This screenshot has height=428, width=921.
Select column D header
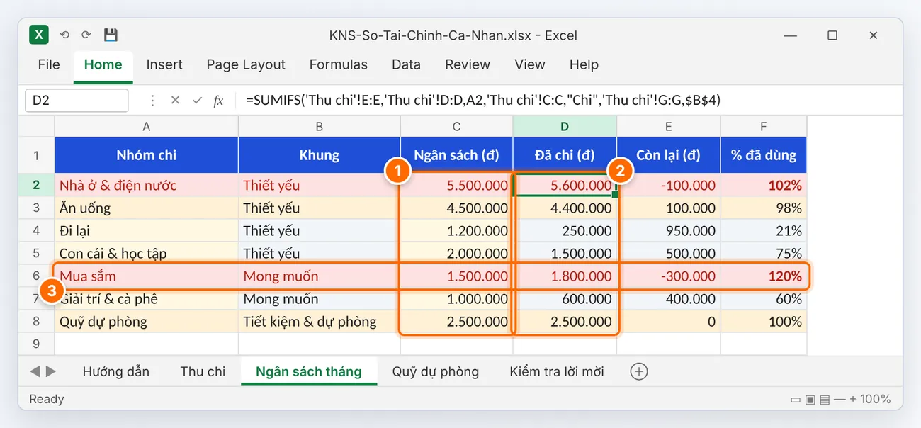(565, 127)
